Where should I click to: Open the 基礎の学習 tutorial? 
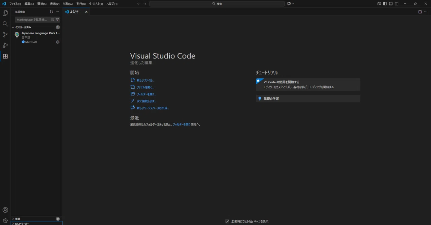point(308,98)
